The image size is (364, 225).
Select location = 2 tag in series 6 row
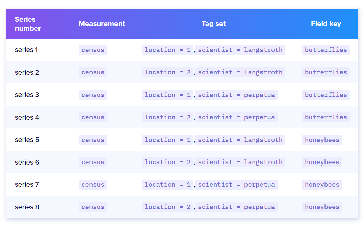click(167, 162)
